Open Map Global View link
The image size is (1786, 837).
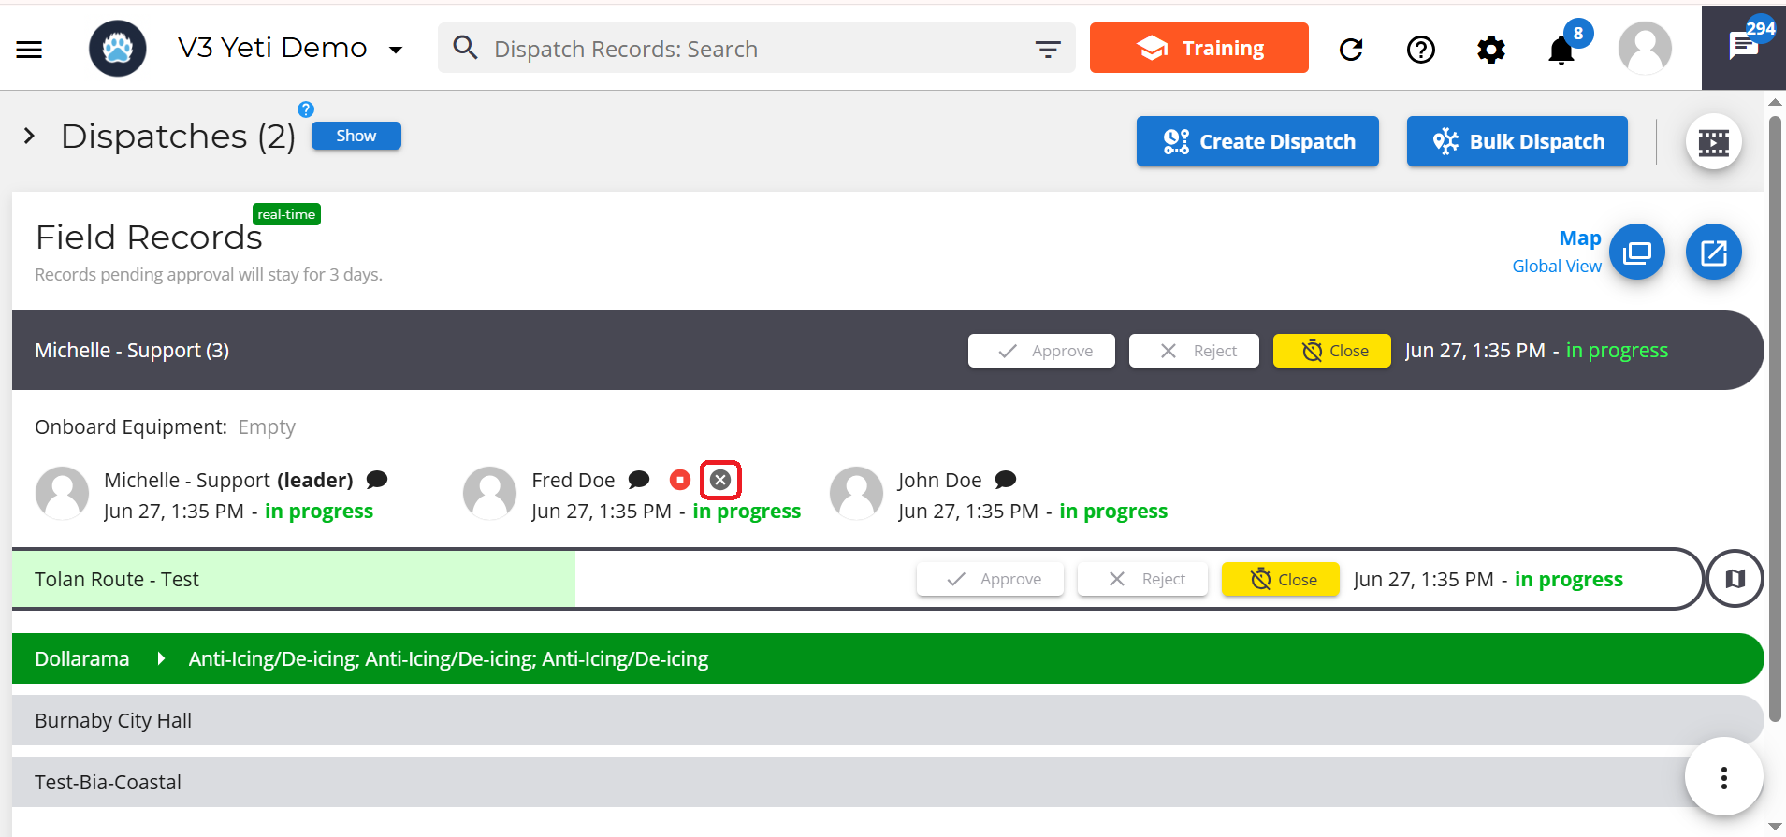(x=1557, y=252)
